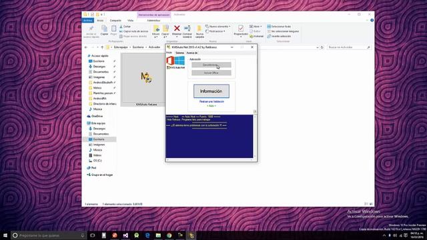Refresh the Explorer address bar
The width and height of the screenshot is (427, 240).
pos(322,47)
